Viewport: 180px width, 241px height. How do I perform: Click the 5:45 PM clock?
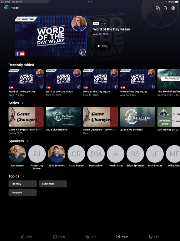pyautogui.click(x=5, y=2)
